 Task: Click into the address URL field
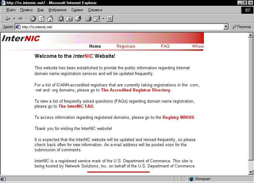(x=122, y=27)
